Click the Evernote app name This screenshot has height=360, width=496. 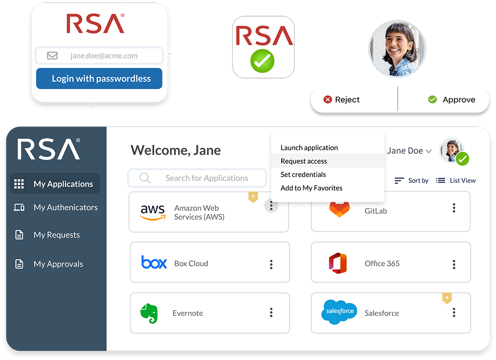[187, 313]
